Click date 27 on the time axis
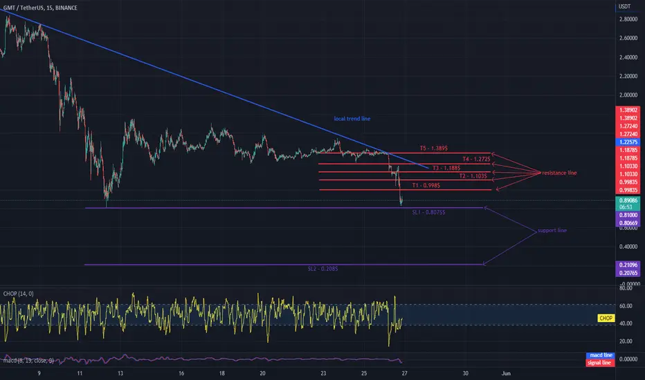The height and width of the screenshot is (380, 645). [x=404, y=373]
